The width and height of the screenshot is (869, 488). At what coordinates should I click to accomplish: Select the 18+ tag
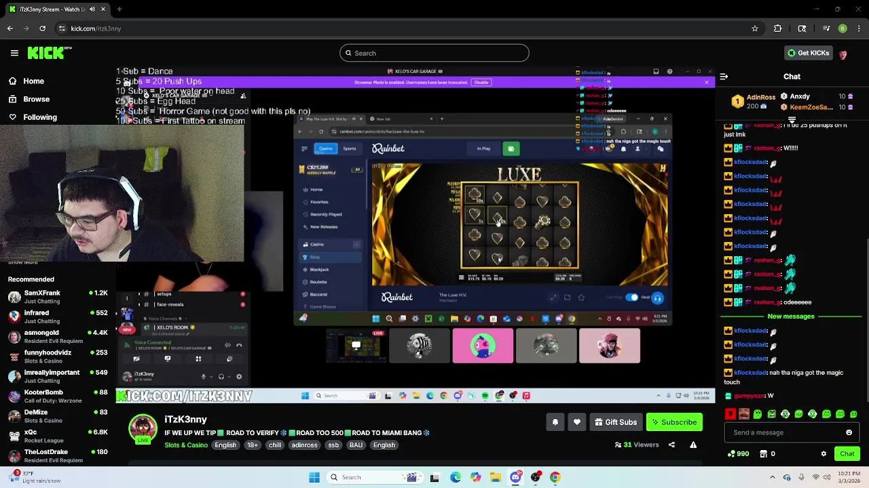(253, 445)
